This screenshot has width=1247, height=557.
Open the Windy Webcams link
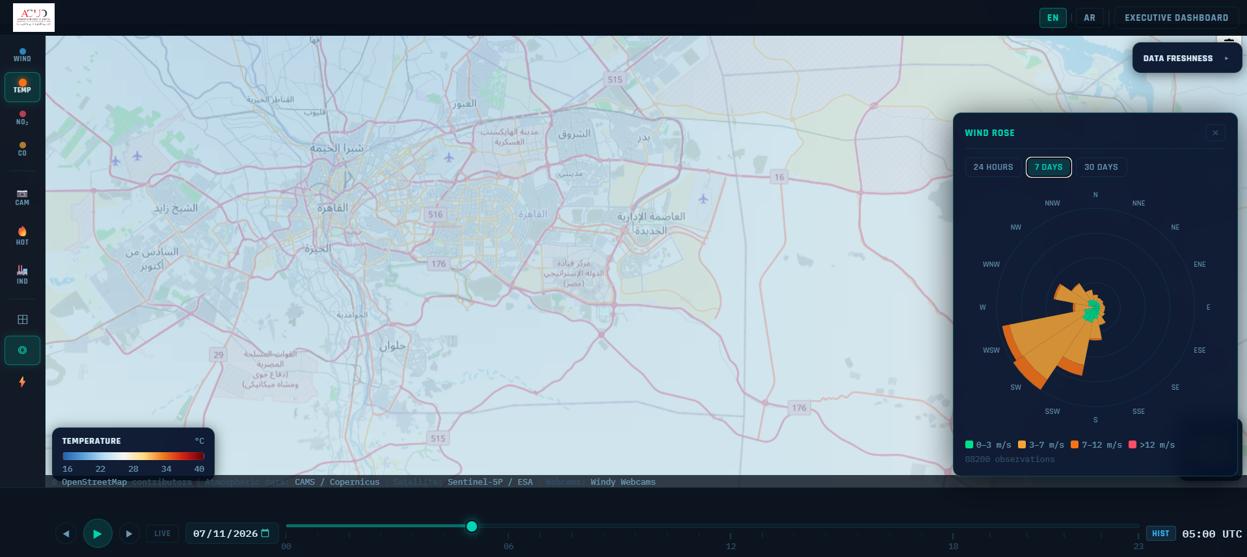point(623,482)
